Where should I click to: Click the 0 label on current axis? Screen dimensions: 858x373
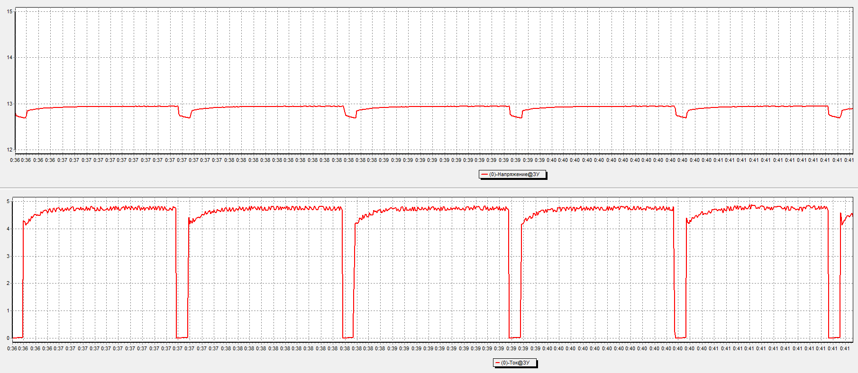(x=8, y=338)
